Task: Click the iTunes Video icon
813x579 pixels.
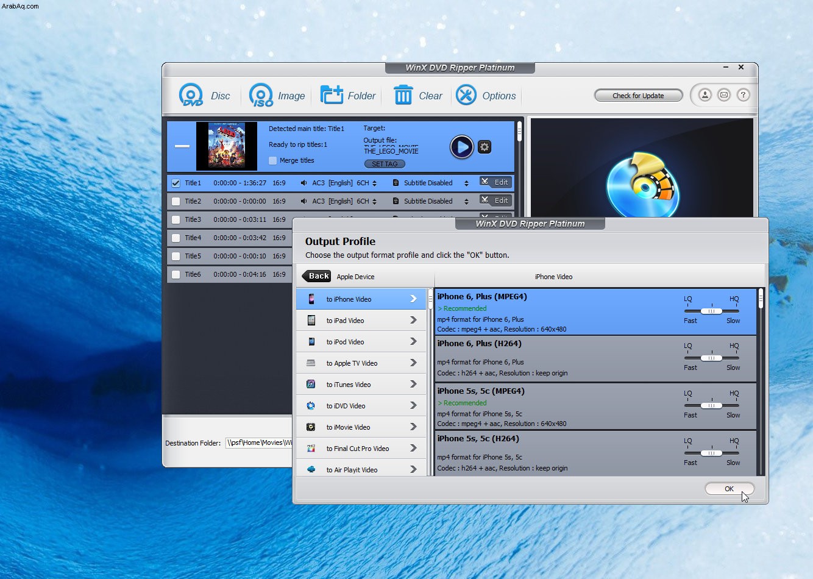Action: (311, 384)
